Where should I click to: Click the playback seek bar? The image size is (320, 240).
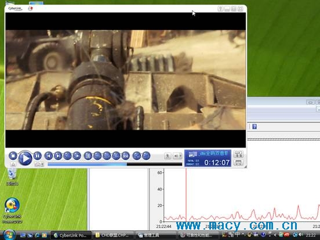115,164
